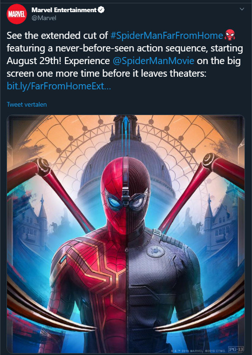Click the blue verified badge checkmark

101,10
